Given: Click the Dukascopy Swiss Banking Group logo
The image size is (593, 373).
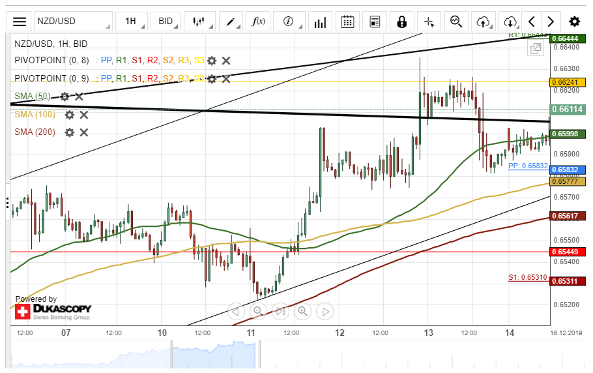Looking at the screenshot, I should coord(53,312).
